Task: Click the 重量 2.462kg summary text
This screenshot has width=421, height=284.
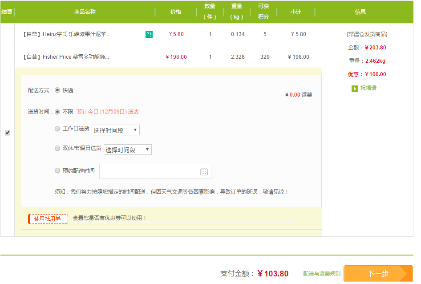Action: pos(367,61)
